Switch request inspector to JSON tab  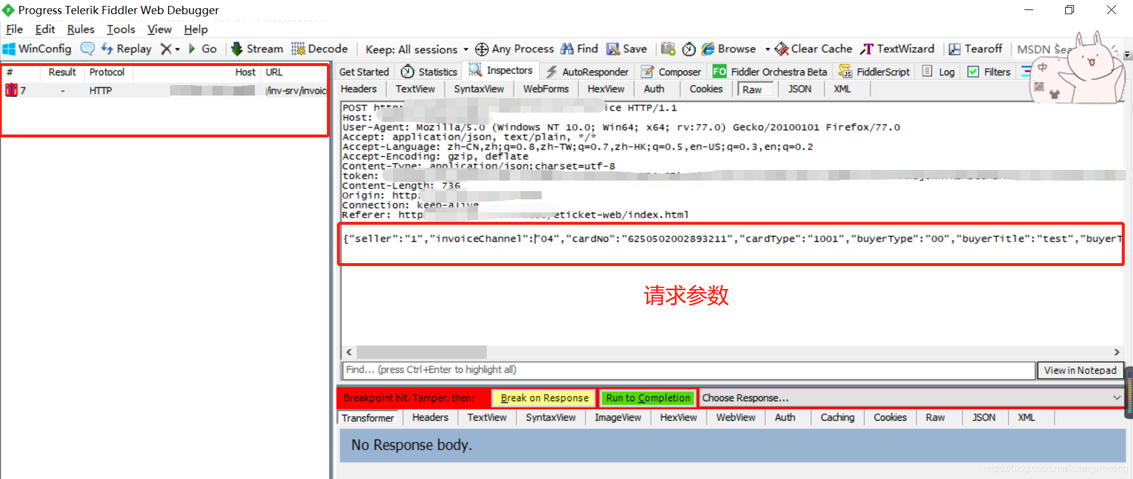point(800,89)
